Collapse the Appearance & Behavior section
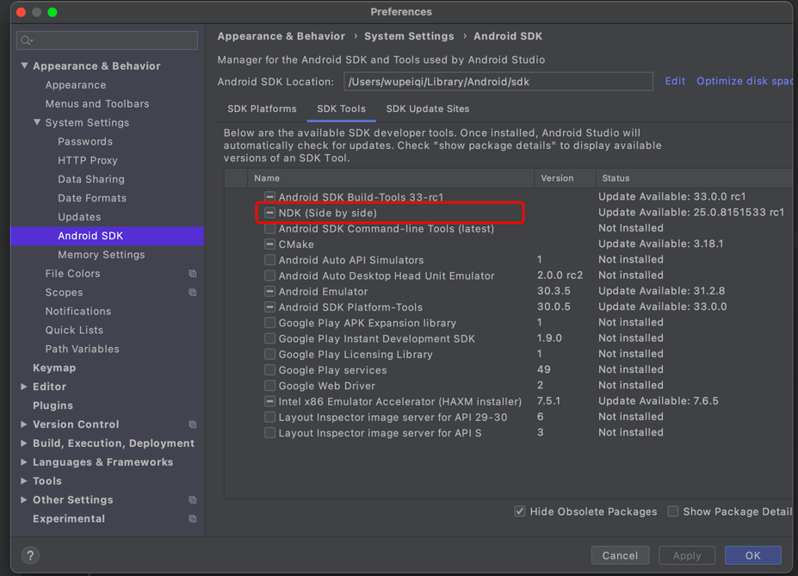The height and width of the screenshot is (576, 798). click(25, 66)
